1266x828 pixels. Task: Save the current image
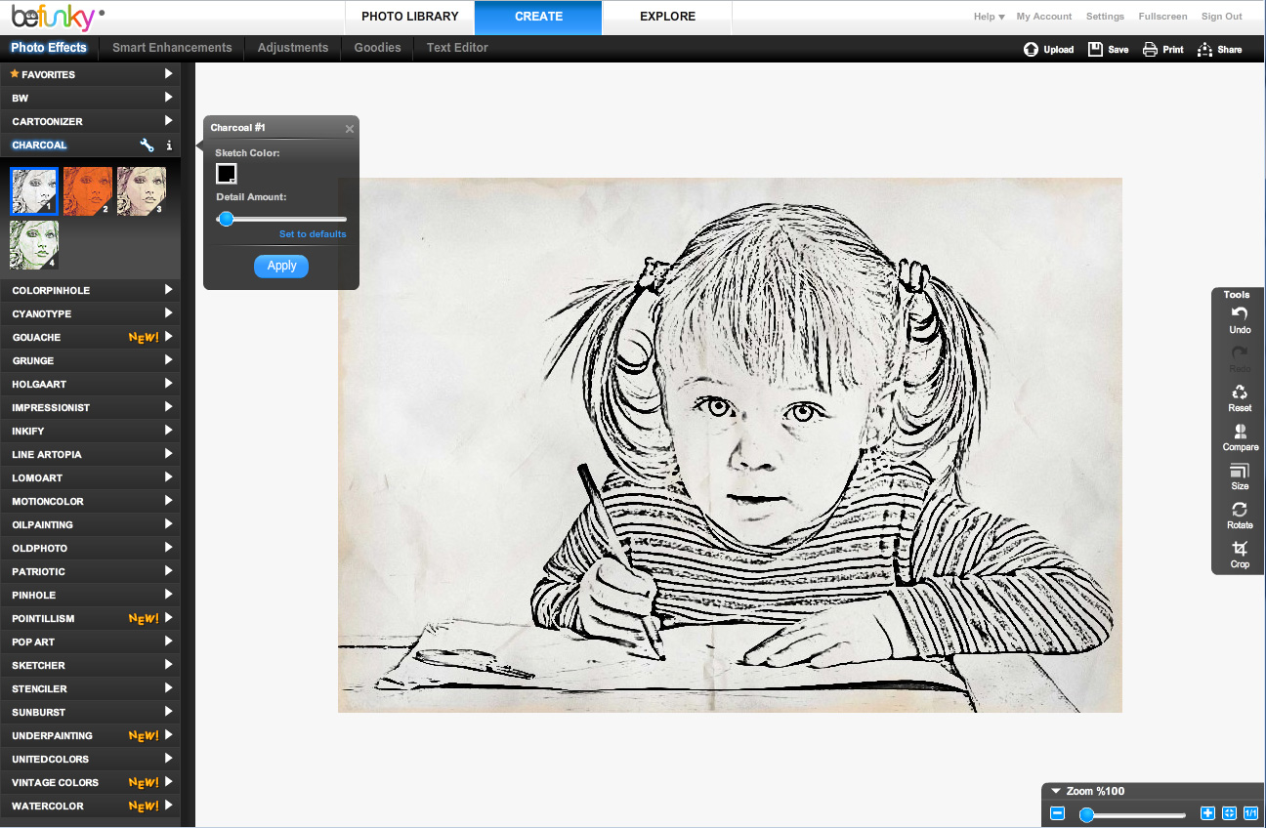pos(1108,48)
